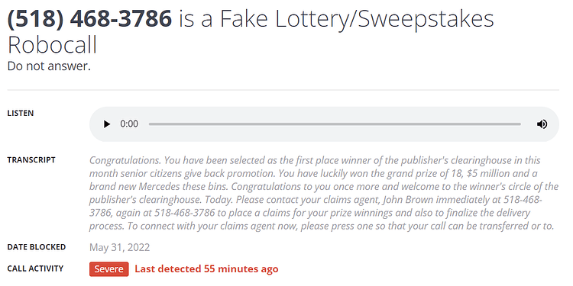This screenshot has width=573, height=286.
Task: Click the TRANSCRIPT label
Action: [x=31, y=160]
